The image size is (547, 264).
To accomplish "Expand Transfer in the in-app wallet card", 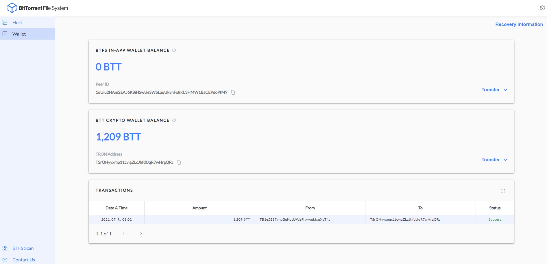I will 494,90.
